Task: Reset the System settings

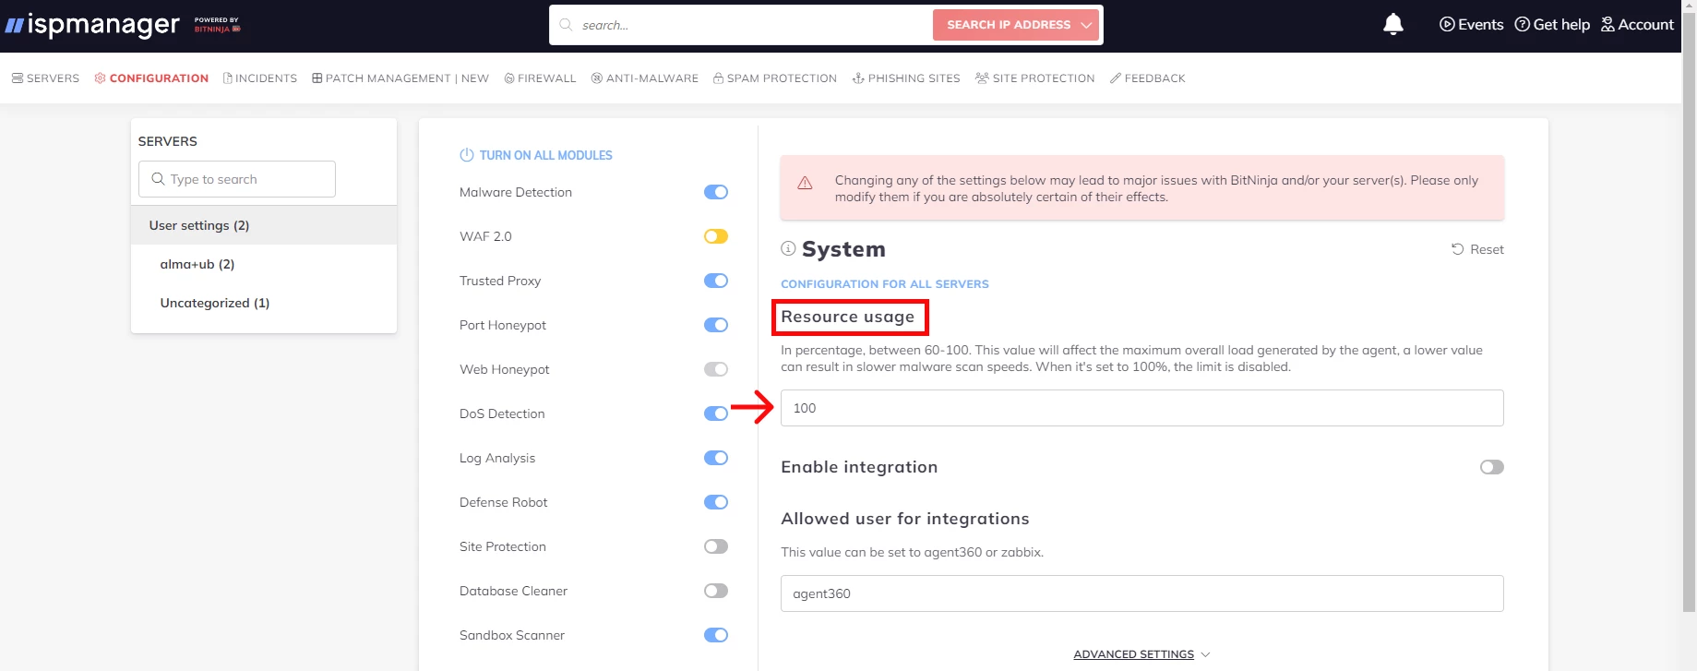Action: coord(1477,249)
